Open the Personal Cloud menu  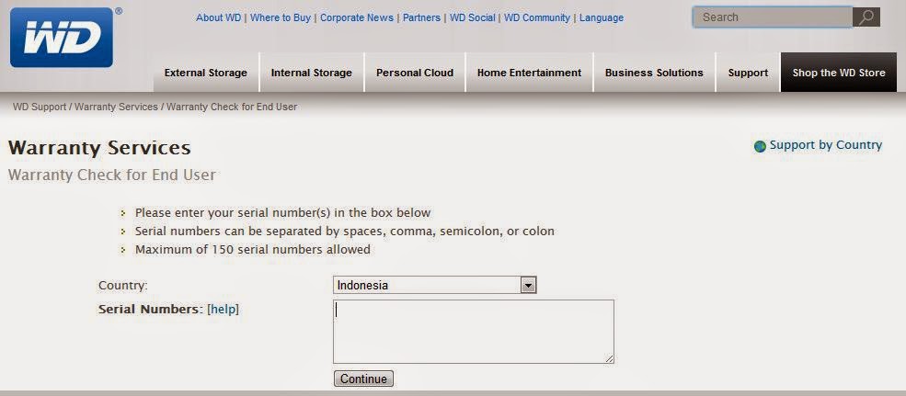(x=415, y=73)
